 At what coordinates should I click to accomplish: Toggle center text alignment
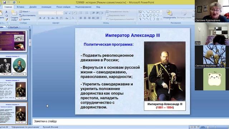85,18
